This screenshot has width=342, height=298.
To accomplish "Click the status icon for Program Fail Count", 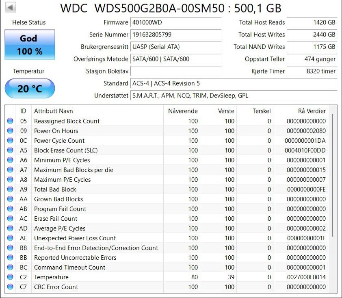I will 10,209.
